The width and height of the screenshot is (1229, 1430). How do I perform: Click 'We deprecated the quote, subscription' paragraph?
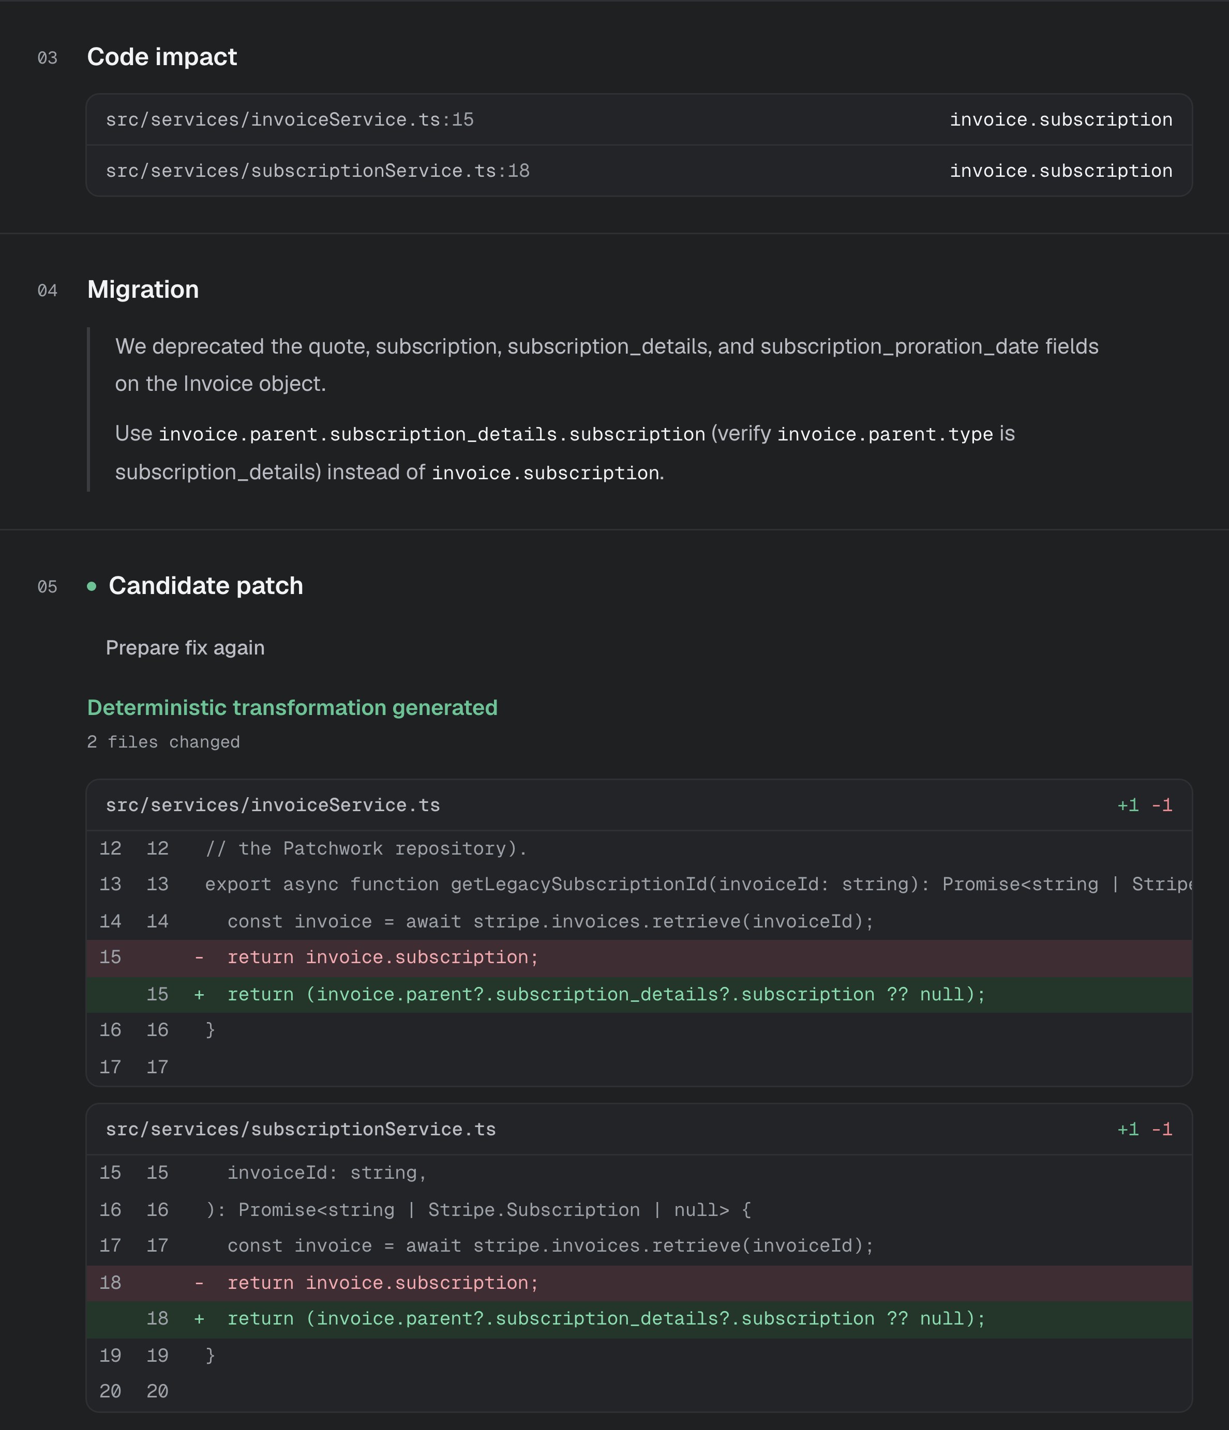pos(607,365)
